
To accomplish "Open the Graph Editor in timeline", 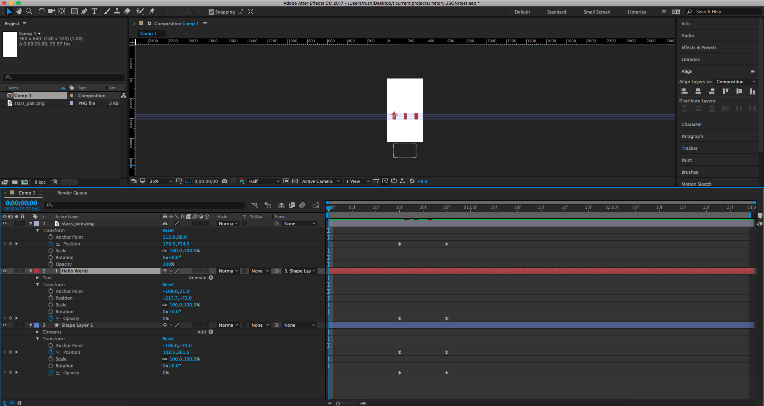I will [x=316, y=205].
